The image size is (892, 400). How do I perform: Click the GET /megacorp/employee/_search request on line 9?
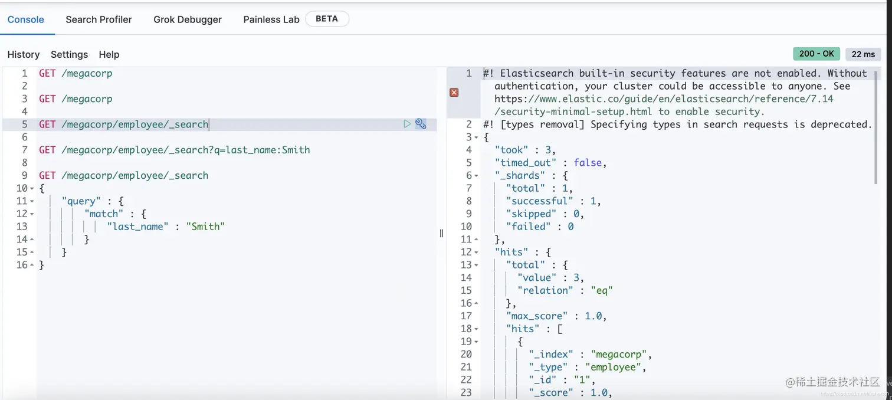(x=124, y=175)
